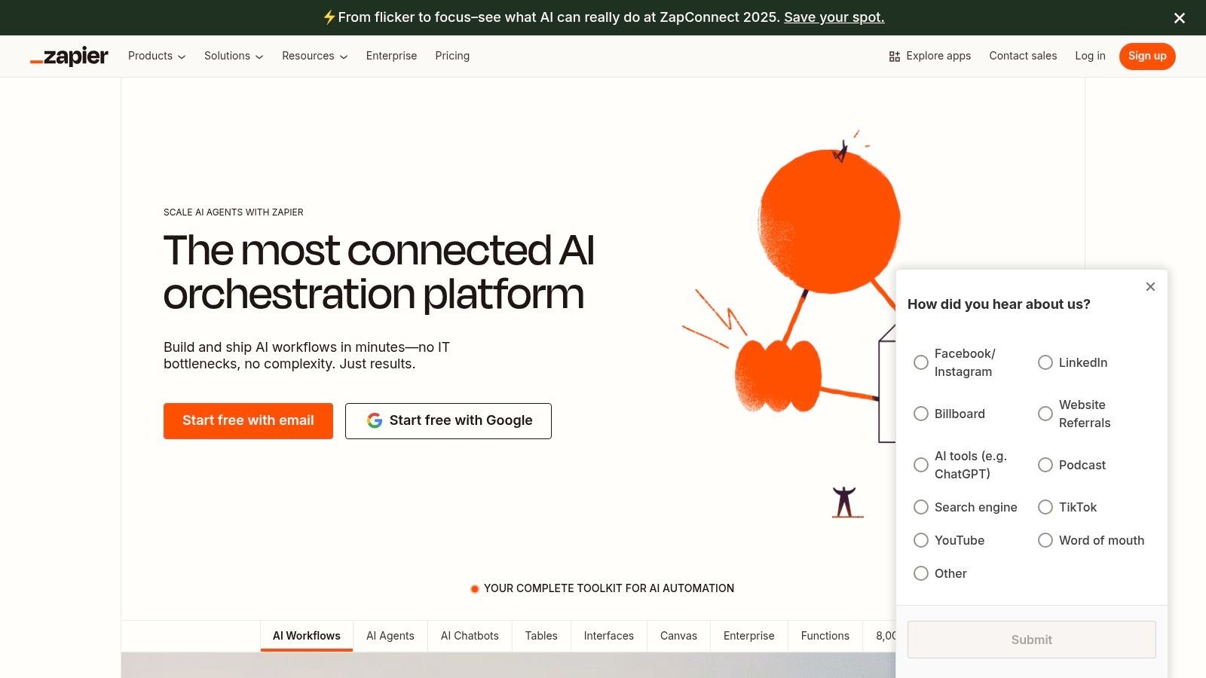Click the Google icon to sign up
Screen dimensions: 1206x678
[375, 420]
